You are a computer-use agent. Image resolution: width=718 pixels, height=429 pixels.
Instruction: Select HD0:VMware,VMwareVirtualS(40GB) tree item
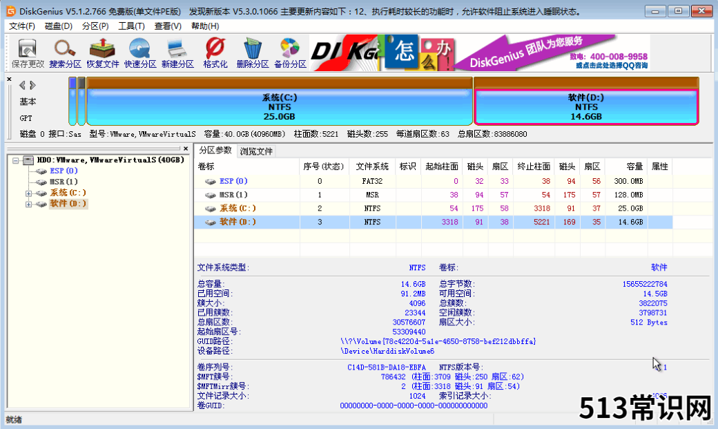point(110,160)
